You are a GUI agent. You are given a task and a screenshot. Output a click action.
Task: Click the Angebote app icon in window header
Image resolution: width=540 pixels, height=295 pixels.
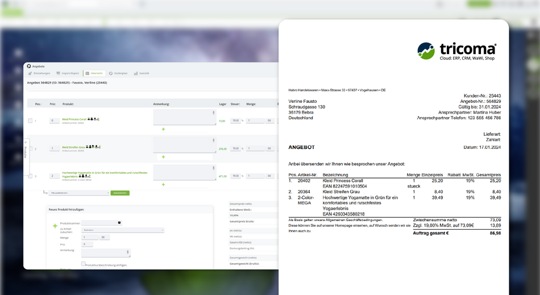(x=29, y=66)
